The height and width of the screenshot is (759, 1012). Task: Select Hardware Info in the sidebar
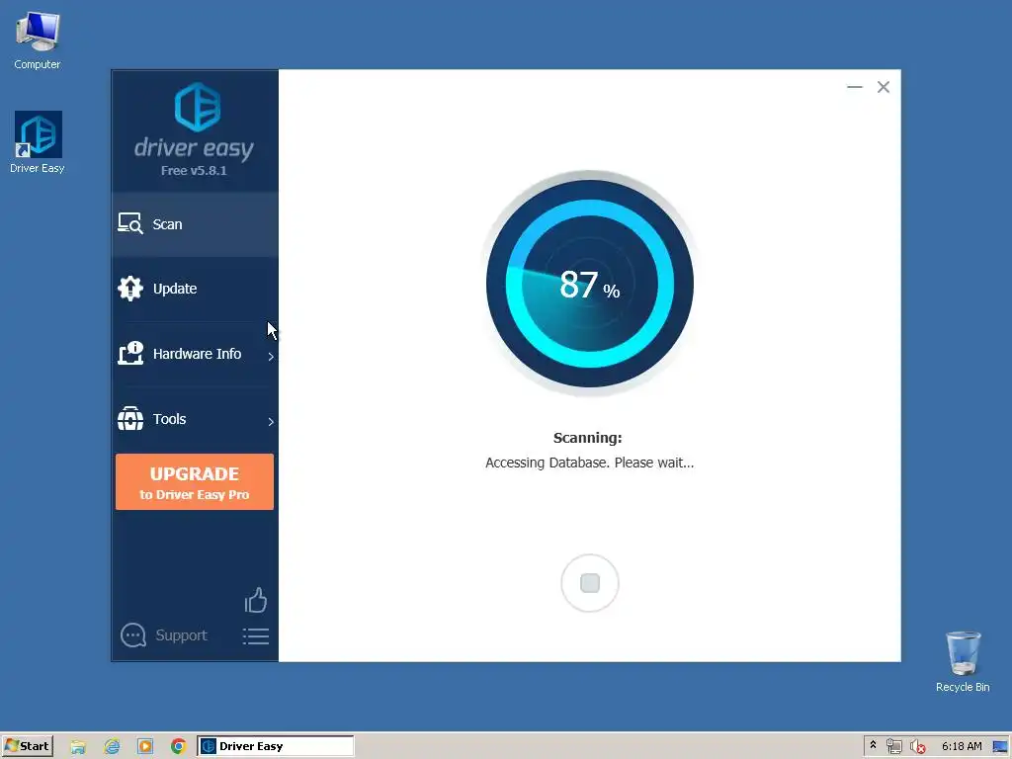195,354
